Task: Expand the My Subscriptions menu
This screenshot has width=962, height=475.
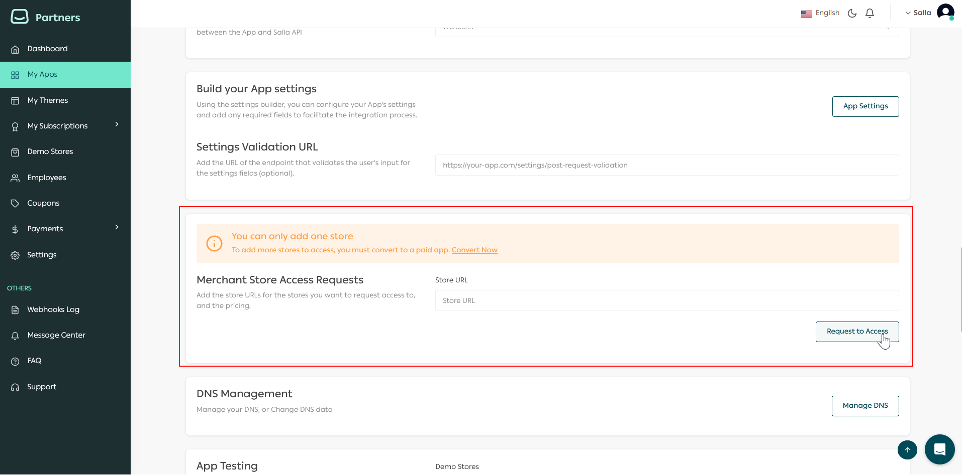Action: point(116,125)
